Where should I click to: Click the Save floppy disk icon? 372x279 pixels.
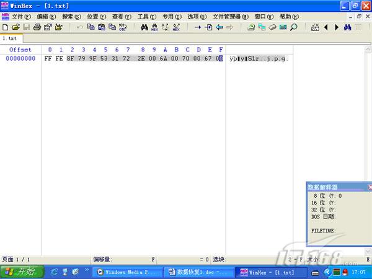click(x=26, y=27)
